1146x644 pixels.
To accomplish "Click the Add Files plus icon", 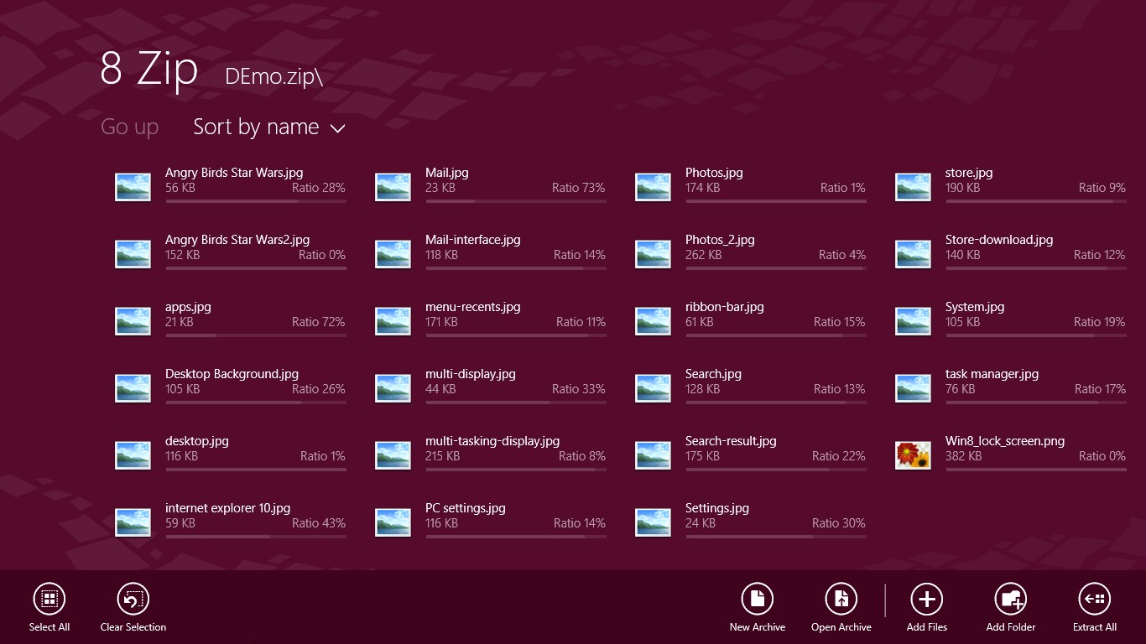I will 927,599.
